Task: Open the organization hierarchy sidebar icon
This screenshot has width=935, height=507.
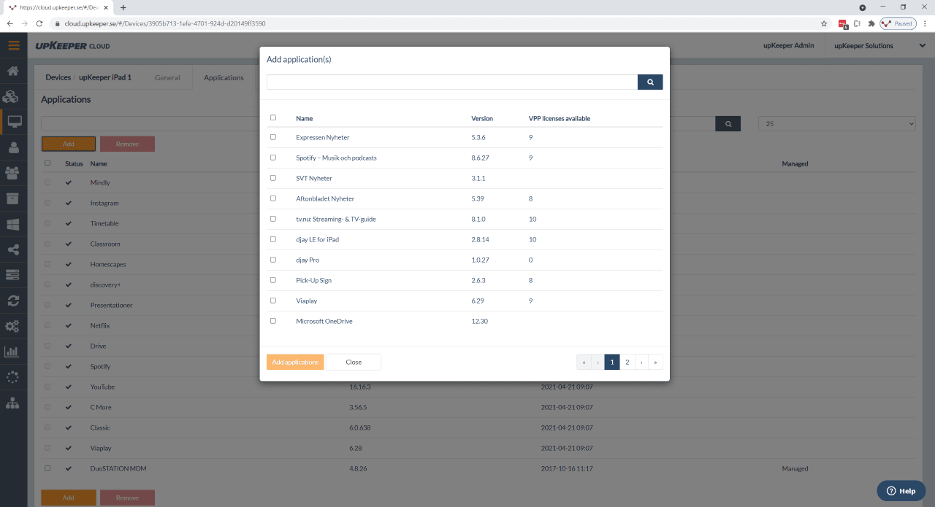Action: pos(13,403)
